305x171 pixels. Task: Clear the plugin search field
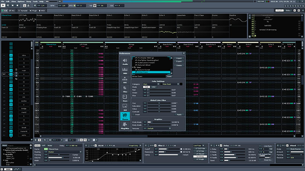coord(31,145)
